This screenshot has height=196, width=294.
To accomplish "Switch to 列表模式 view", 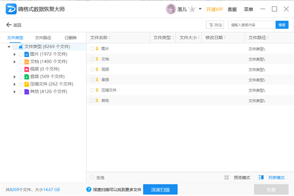I will point(276,178).
